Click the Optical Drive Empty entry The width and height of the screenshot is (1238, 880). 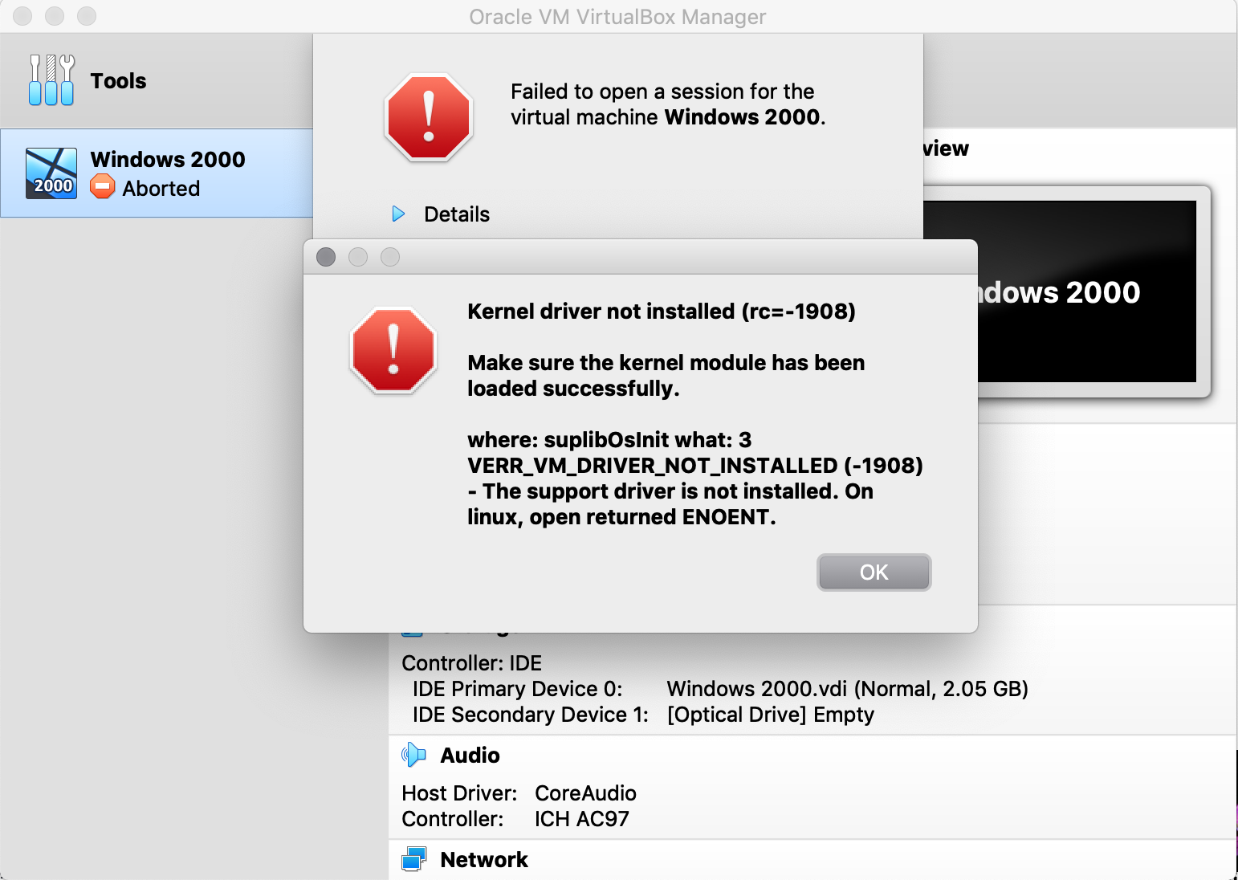pyautogui.click(x=770, y=715)
